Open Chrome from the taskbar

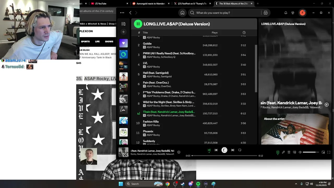coord(168,184)
